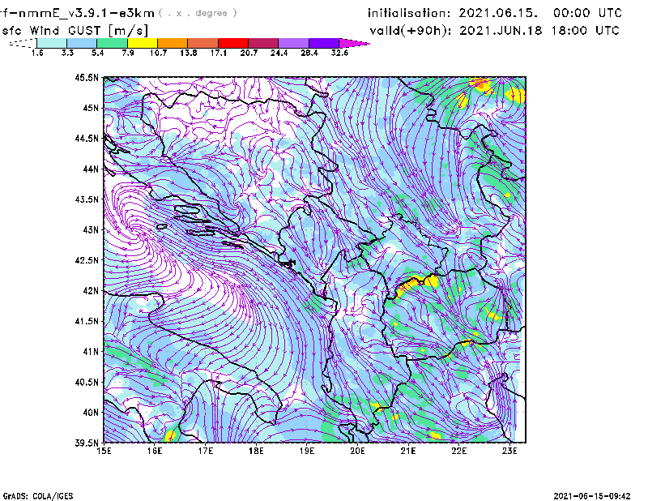Pick the coral 13.8–17.1 legend swatch
Viewport: 648px width, 501px height.
pyautogui.click(x=203, y=43)
